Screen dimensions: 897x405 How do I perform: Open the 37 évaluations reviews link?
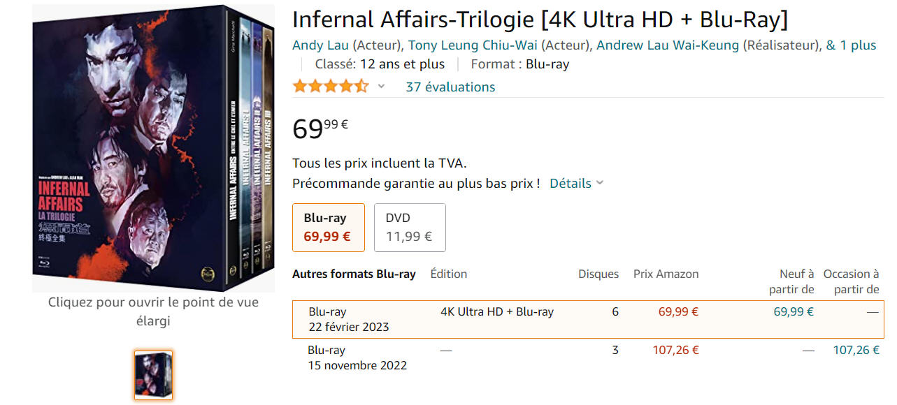[450, 87]
